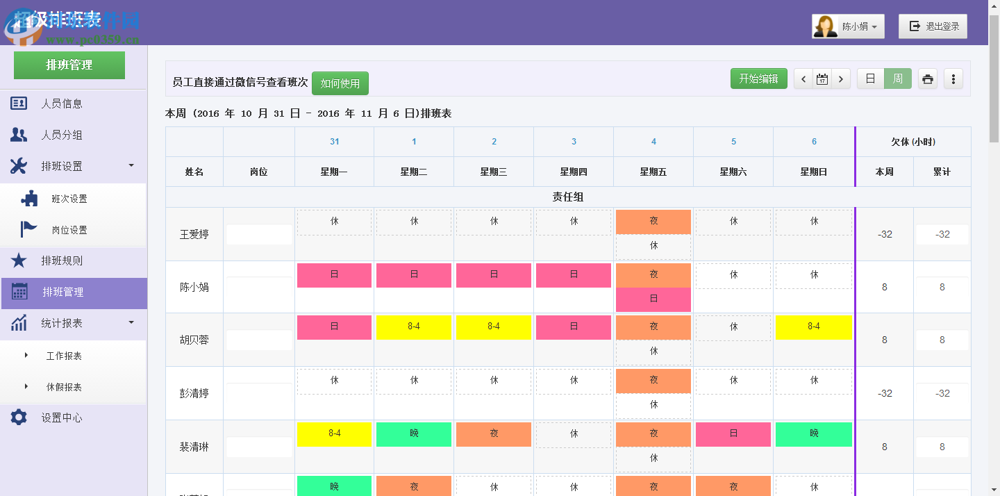Collapse the 排班设置 section arrow

(130, 166)
